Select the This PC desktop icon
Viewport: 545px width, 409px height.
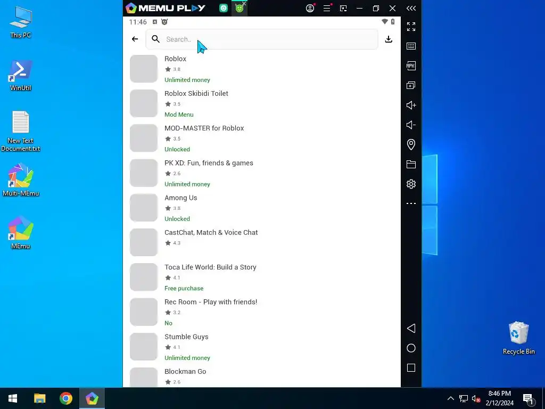(x=21, y=22)
